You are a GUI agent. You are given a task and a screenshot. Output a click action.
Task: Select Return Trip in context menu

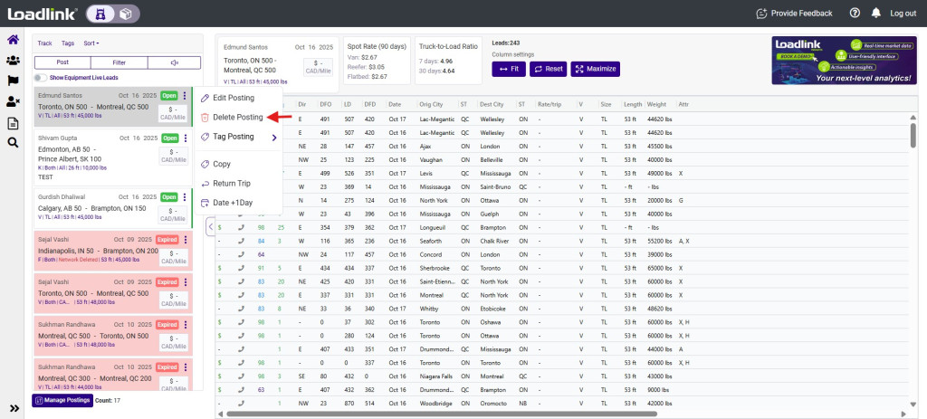coord(234,184)
